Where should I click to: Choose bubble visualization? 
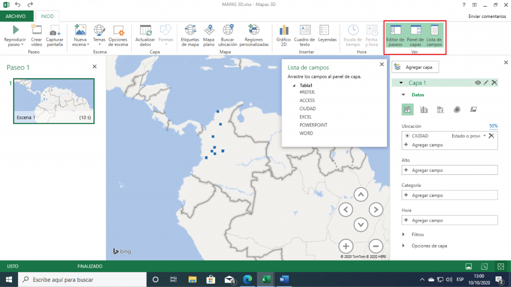pos(440,109)
